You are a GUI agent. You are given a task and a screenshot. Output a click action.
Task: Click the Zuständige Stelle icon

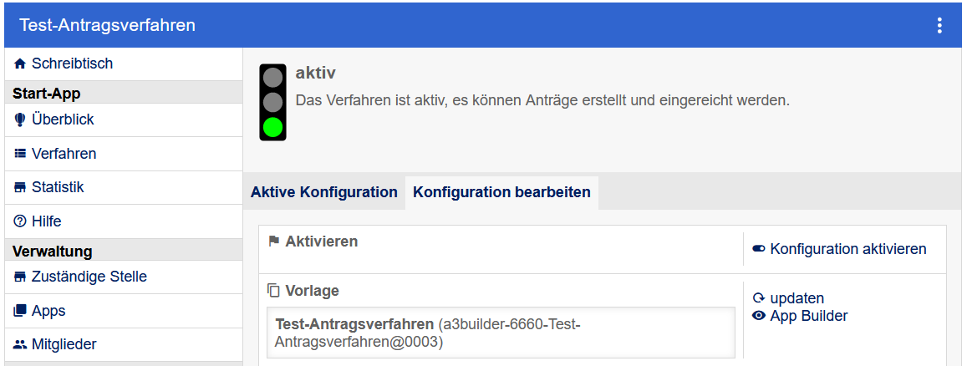(20, 277)
